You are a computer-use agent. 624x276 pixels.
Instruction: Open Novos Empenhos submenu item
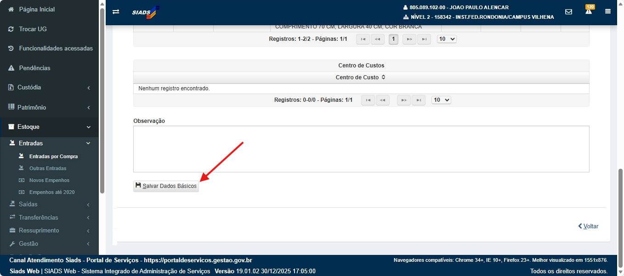pos(49,180)
